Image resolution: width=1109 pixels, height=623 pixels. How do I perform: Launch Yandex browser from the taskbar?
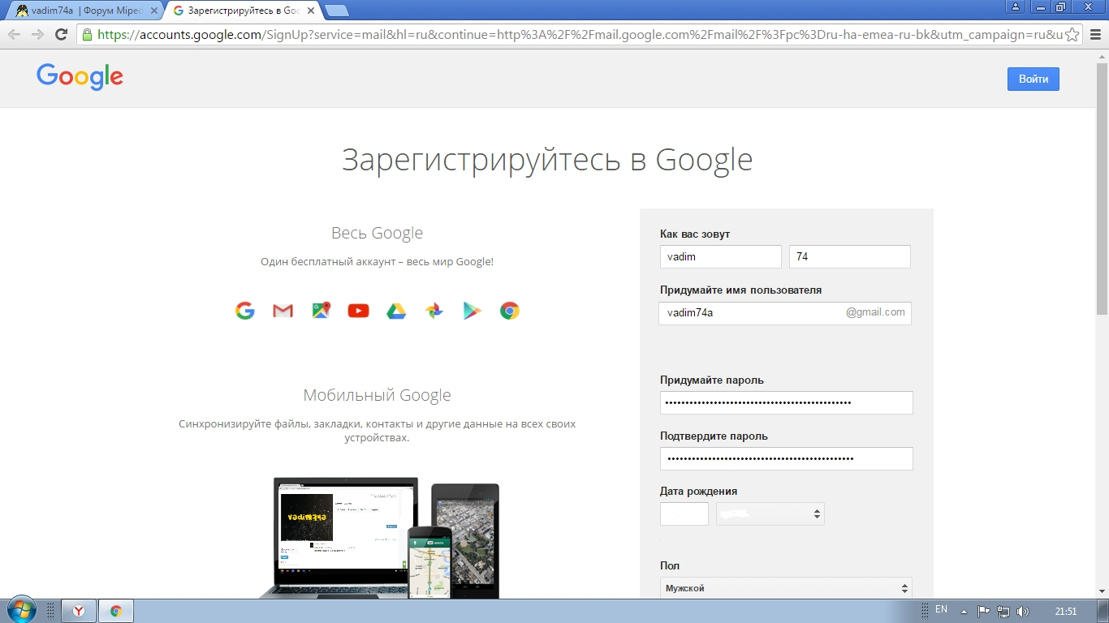79,611
